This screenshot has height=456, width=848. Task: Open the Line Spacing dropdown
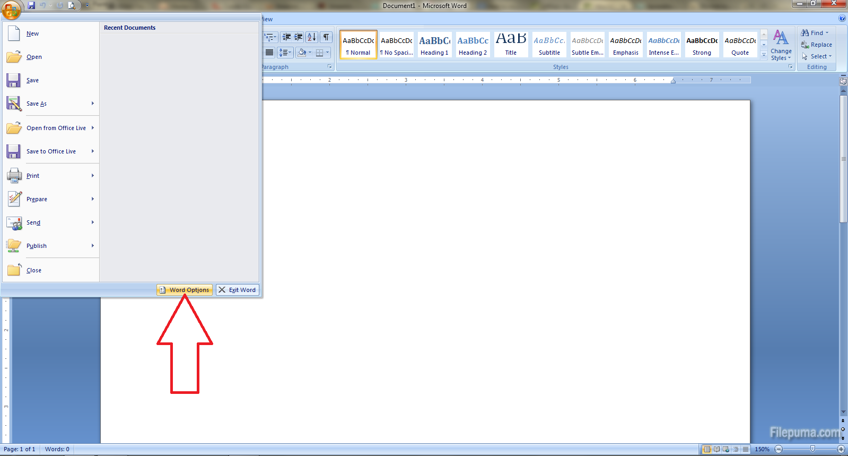coord(285,53)
